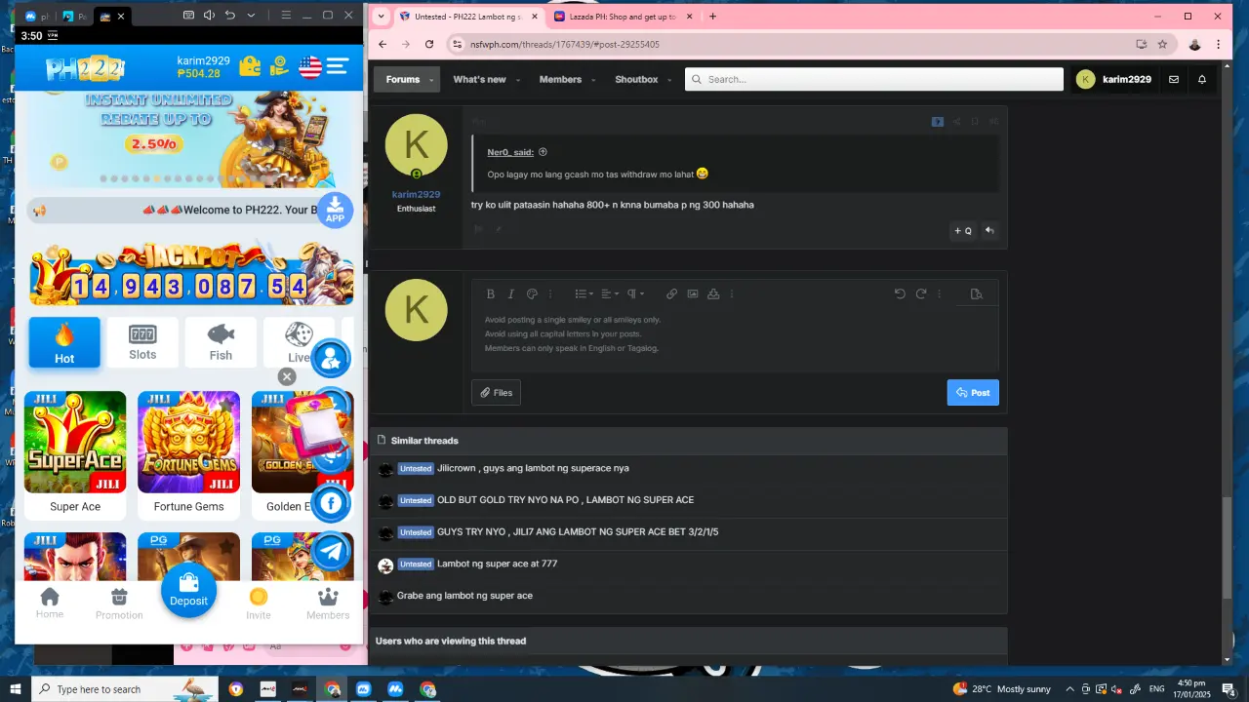Open thread 'Grabe ang lambot ng super ace'
This screenshot has height=702, width=1249.
tap(464, 596)
